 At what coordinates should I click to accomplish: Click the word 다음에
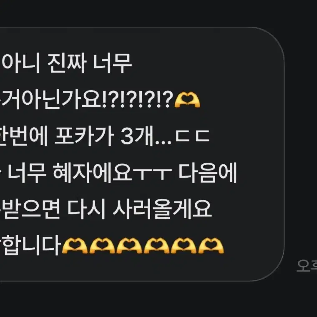coord(208,173)
